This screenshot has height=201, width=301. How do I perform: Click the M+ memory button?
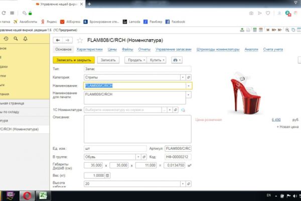click(x=274, y=30)
